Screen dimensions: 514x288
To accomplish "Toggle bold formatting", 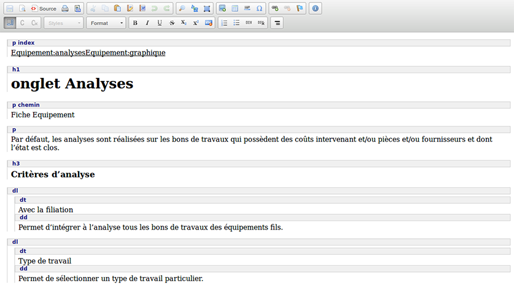I will tap(135, 23).
